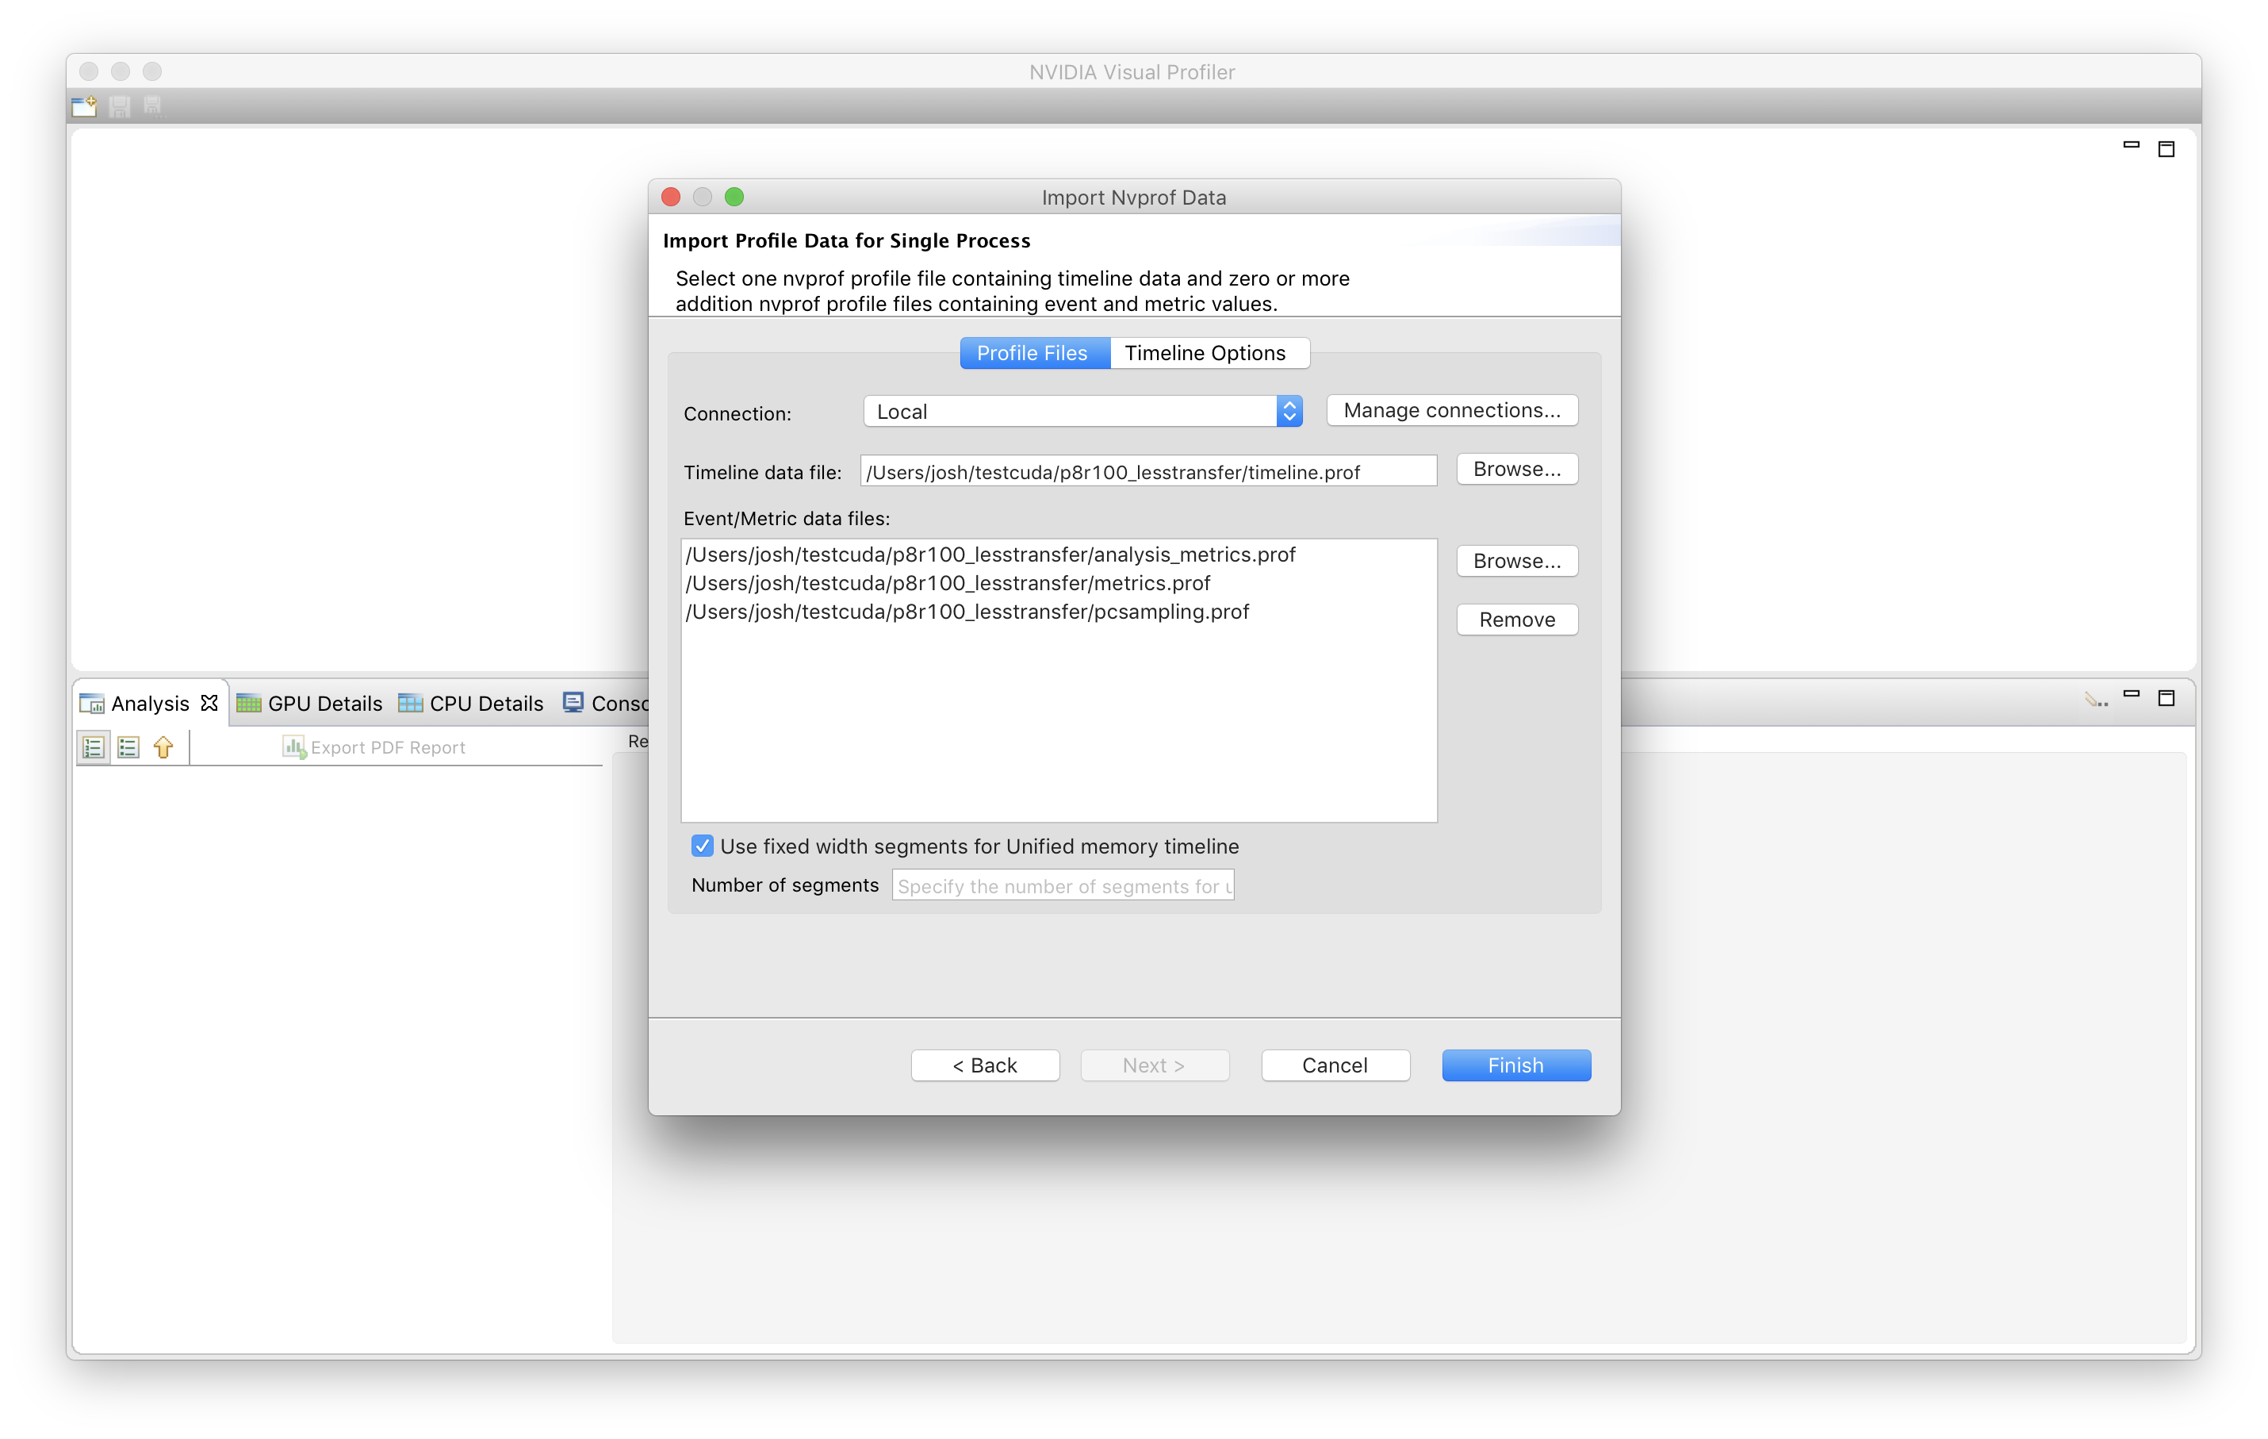Image resolution: width=2268 pixels, height=1439 pixels.
Task: Click Cancel in the import dialog
Action: pos(1335,1066)
